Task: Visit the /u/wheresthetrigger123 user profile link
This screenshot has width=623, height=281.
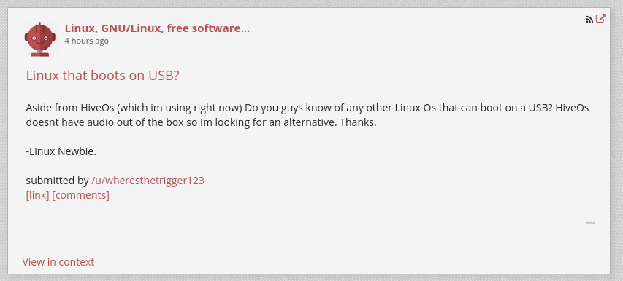Action: click(x=148, y=181)
